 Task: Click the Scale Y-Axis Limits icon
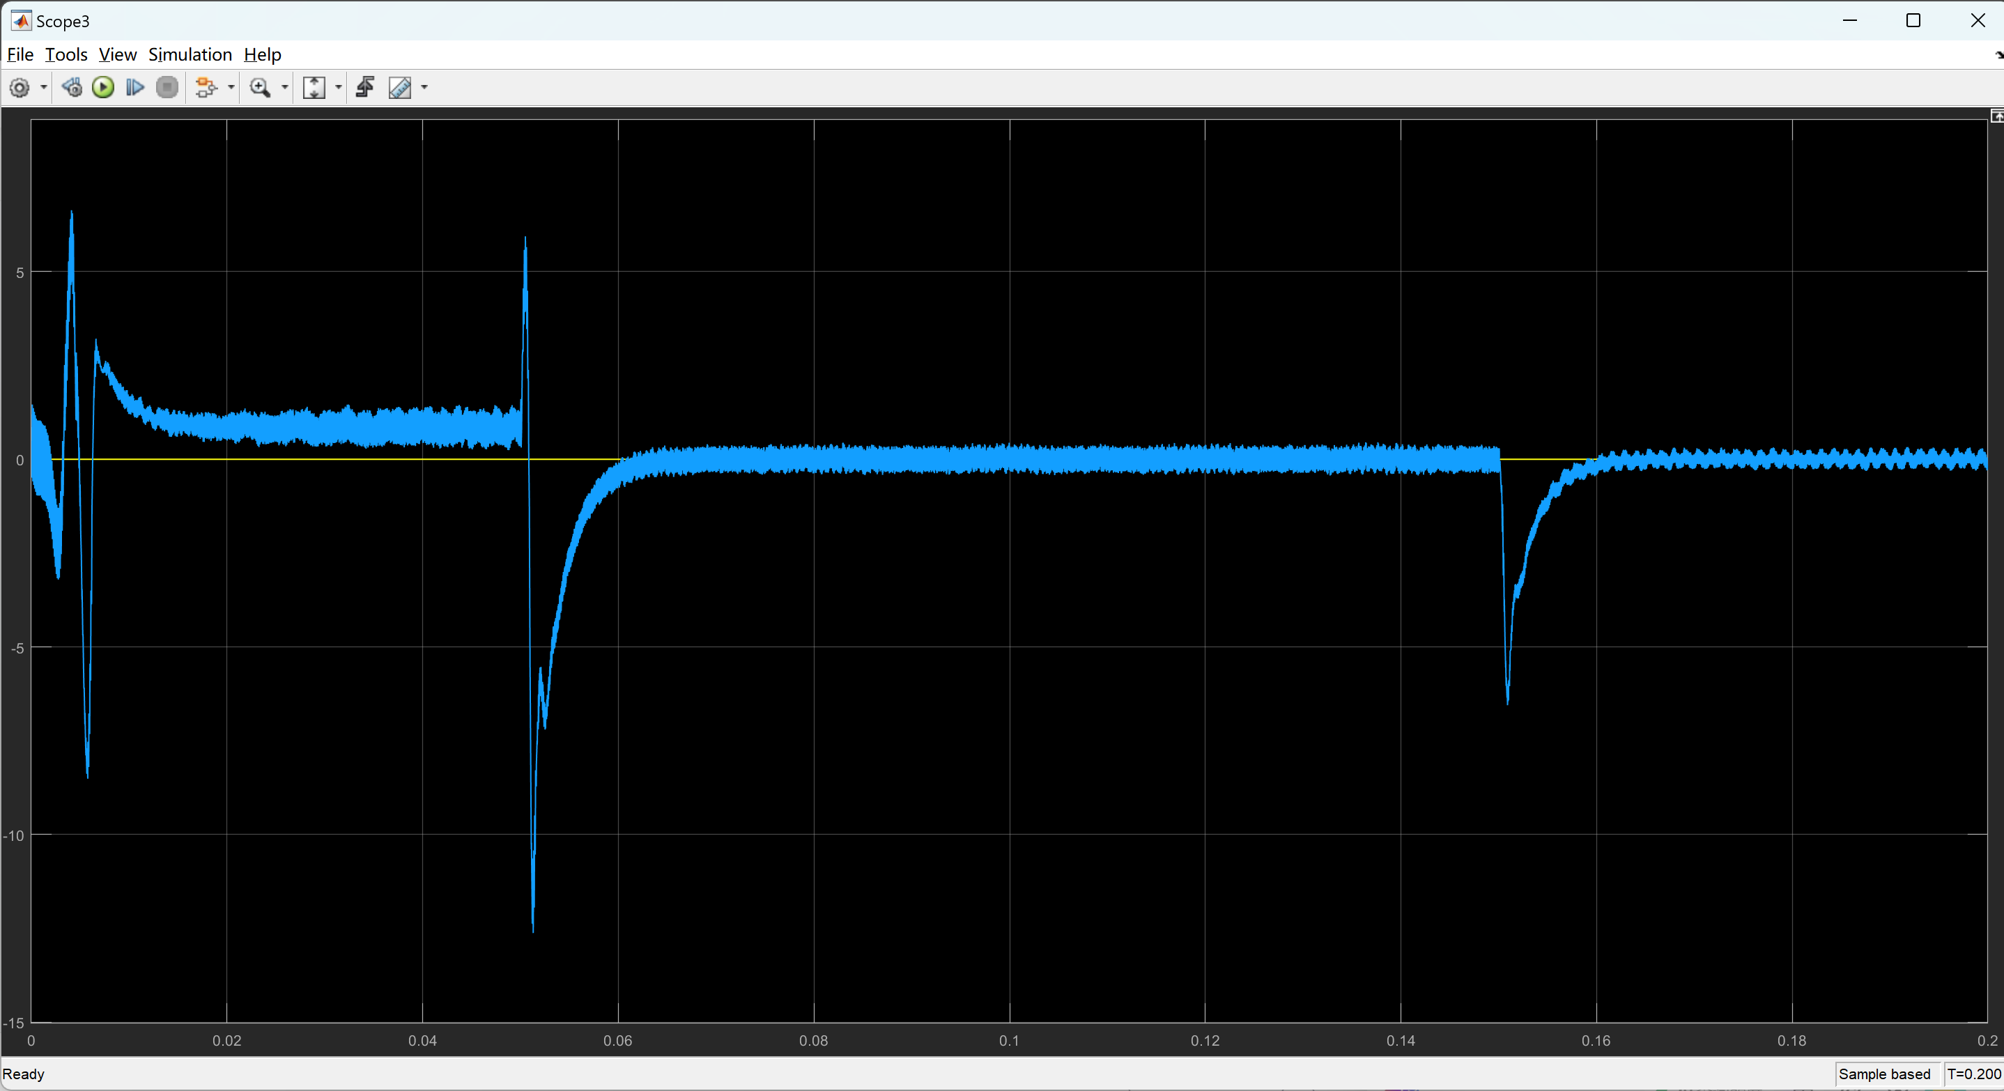tap(314, 88)
